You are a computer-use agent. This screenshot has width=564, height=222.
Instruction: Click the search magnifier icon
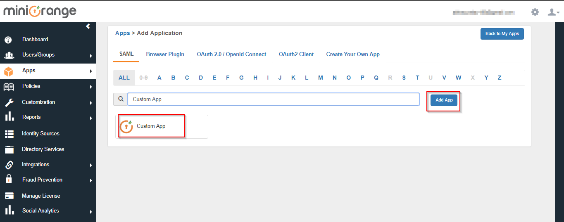click(x=121, y=99)
